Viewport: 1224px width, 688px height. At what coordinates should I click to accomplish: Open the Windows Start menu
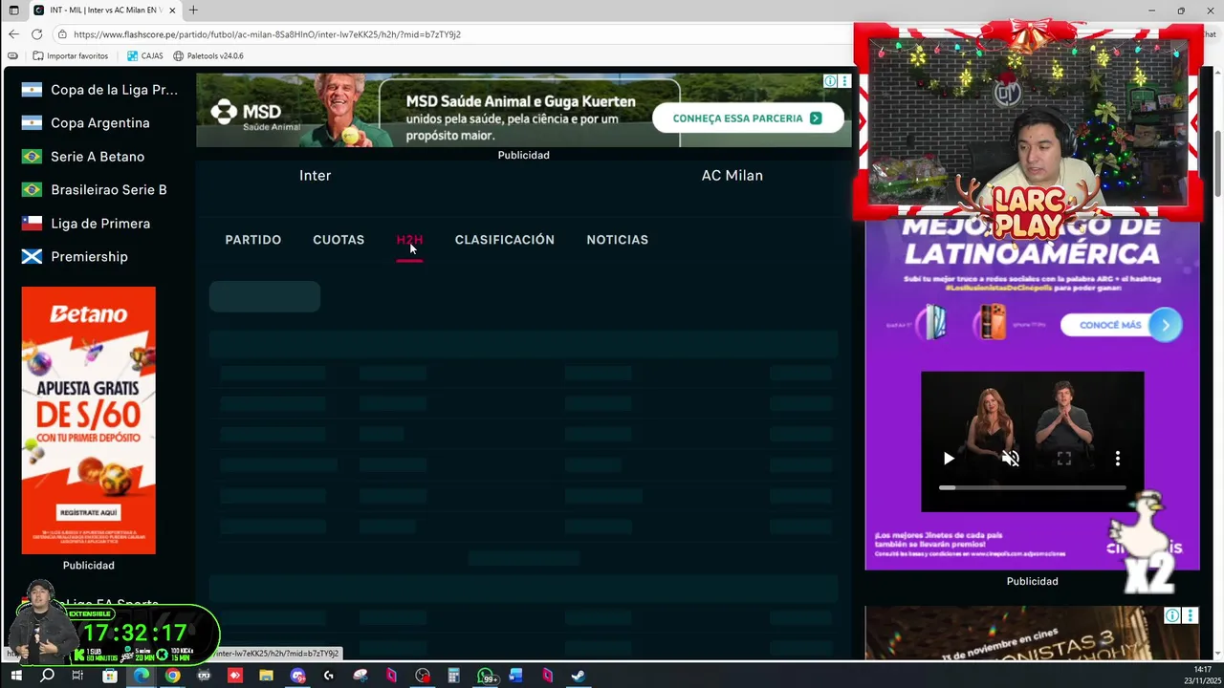[x=16, y=676]
